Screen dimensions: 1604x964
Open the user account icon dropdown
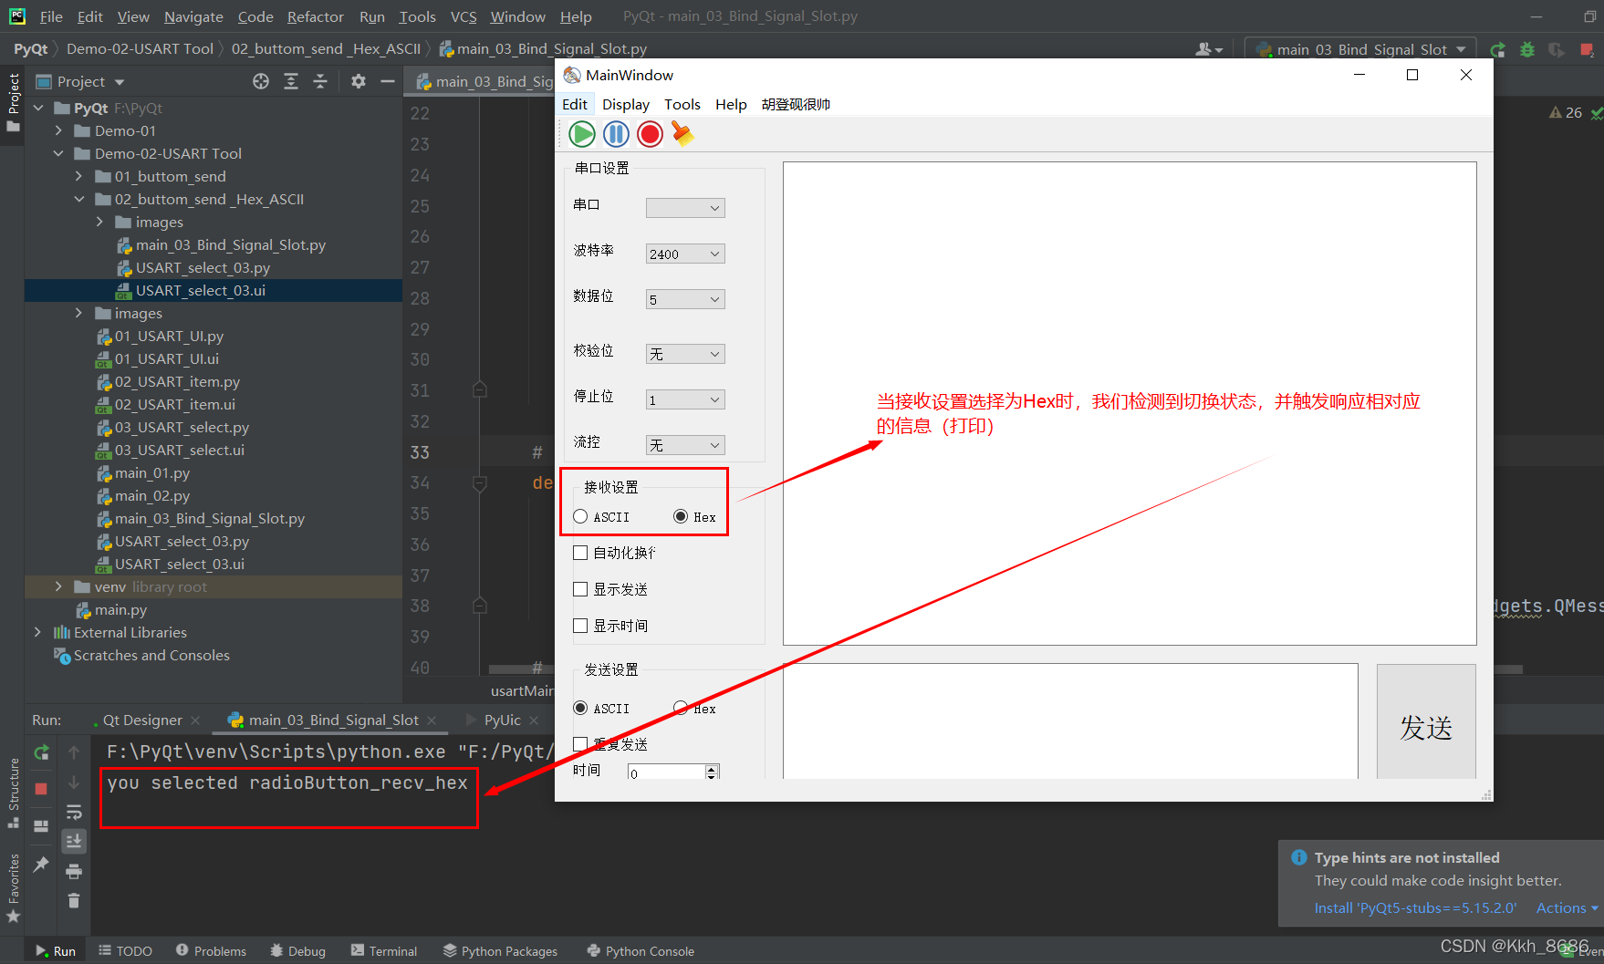click(1209, 49)
